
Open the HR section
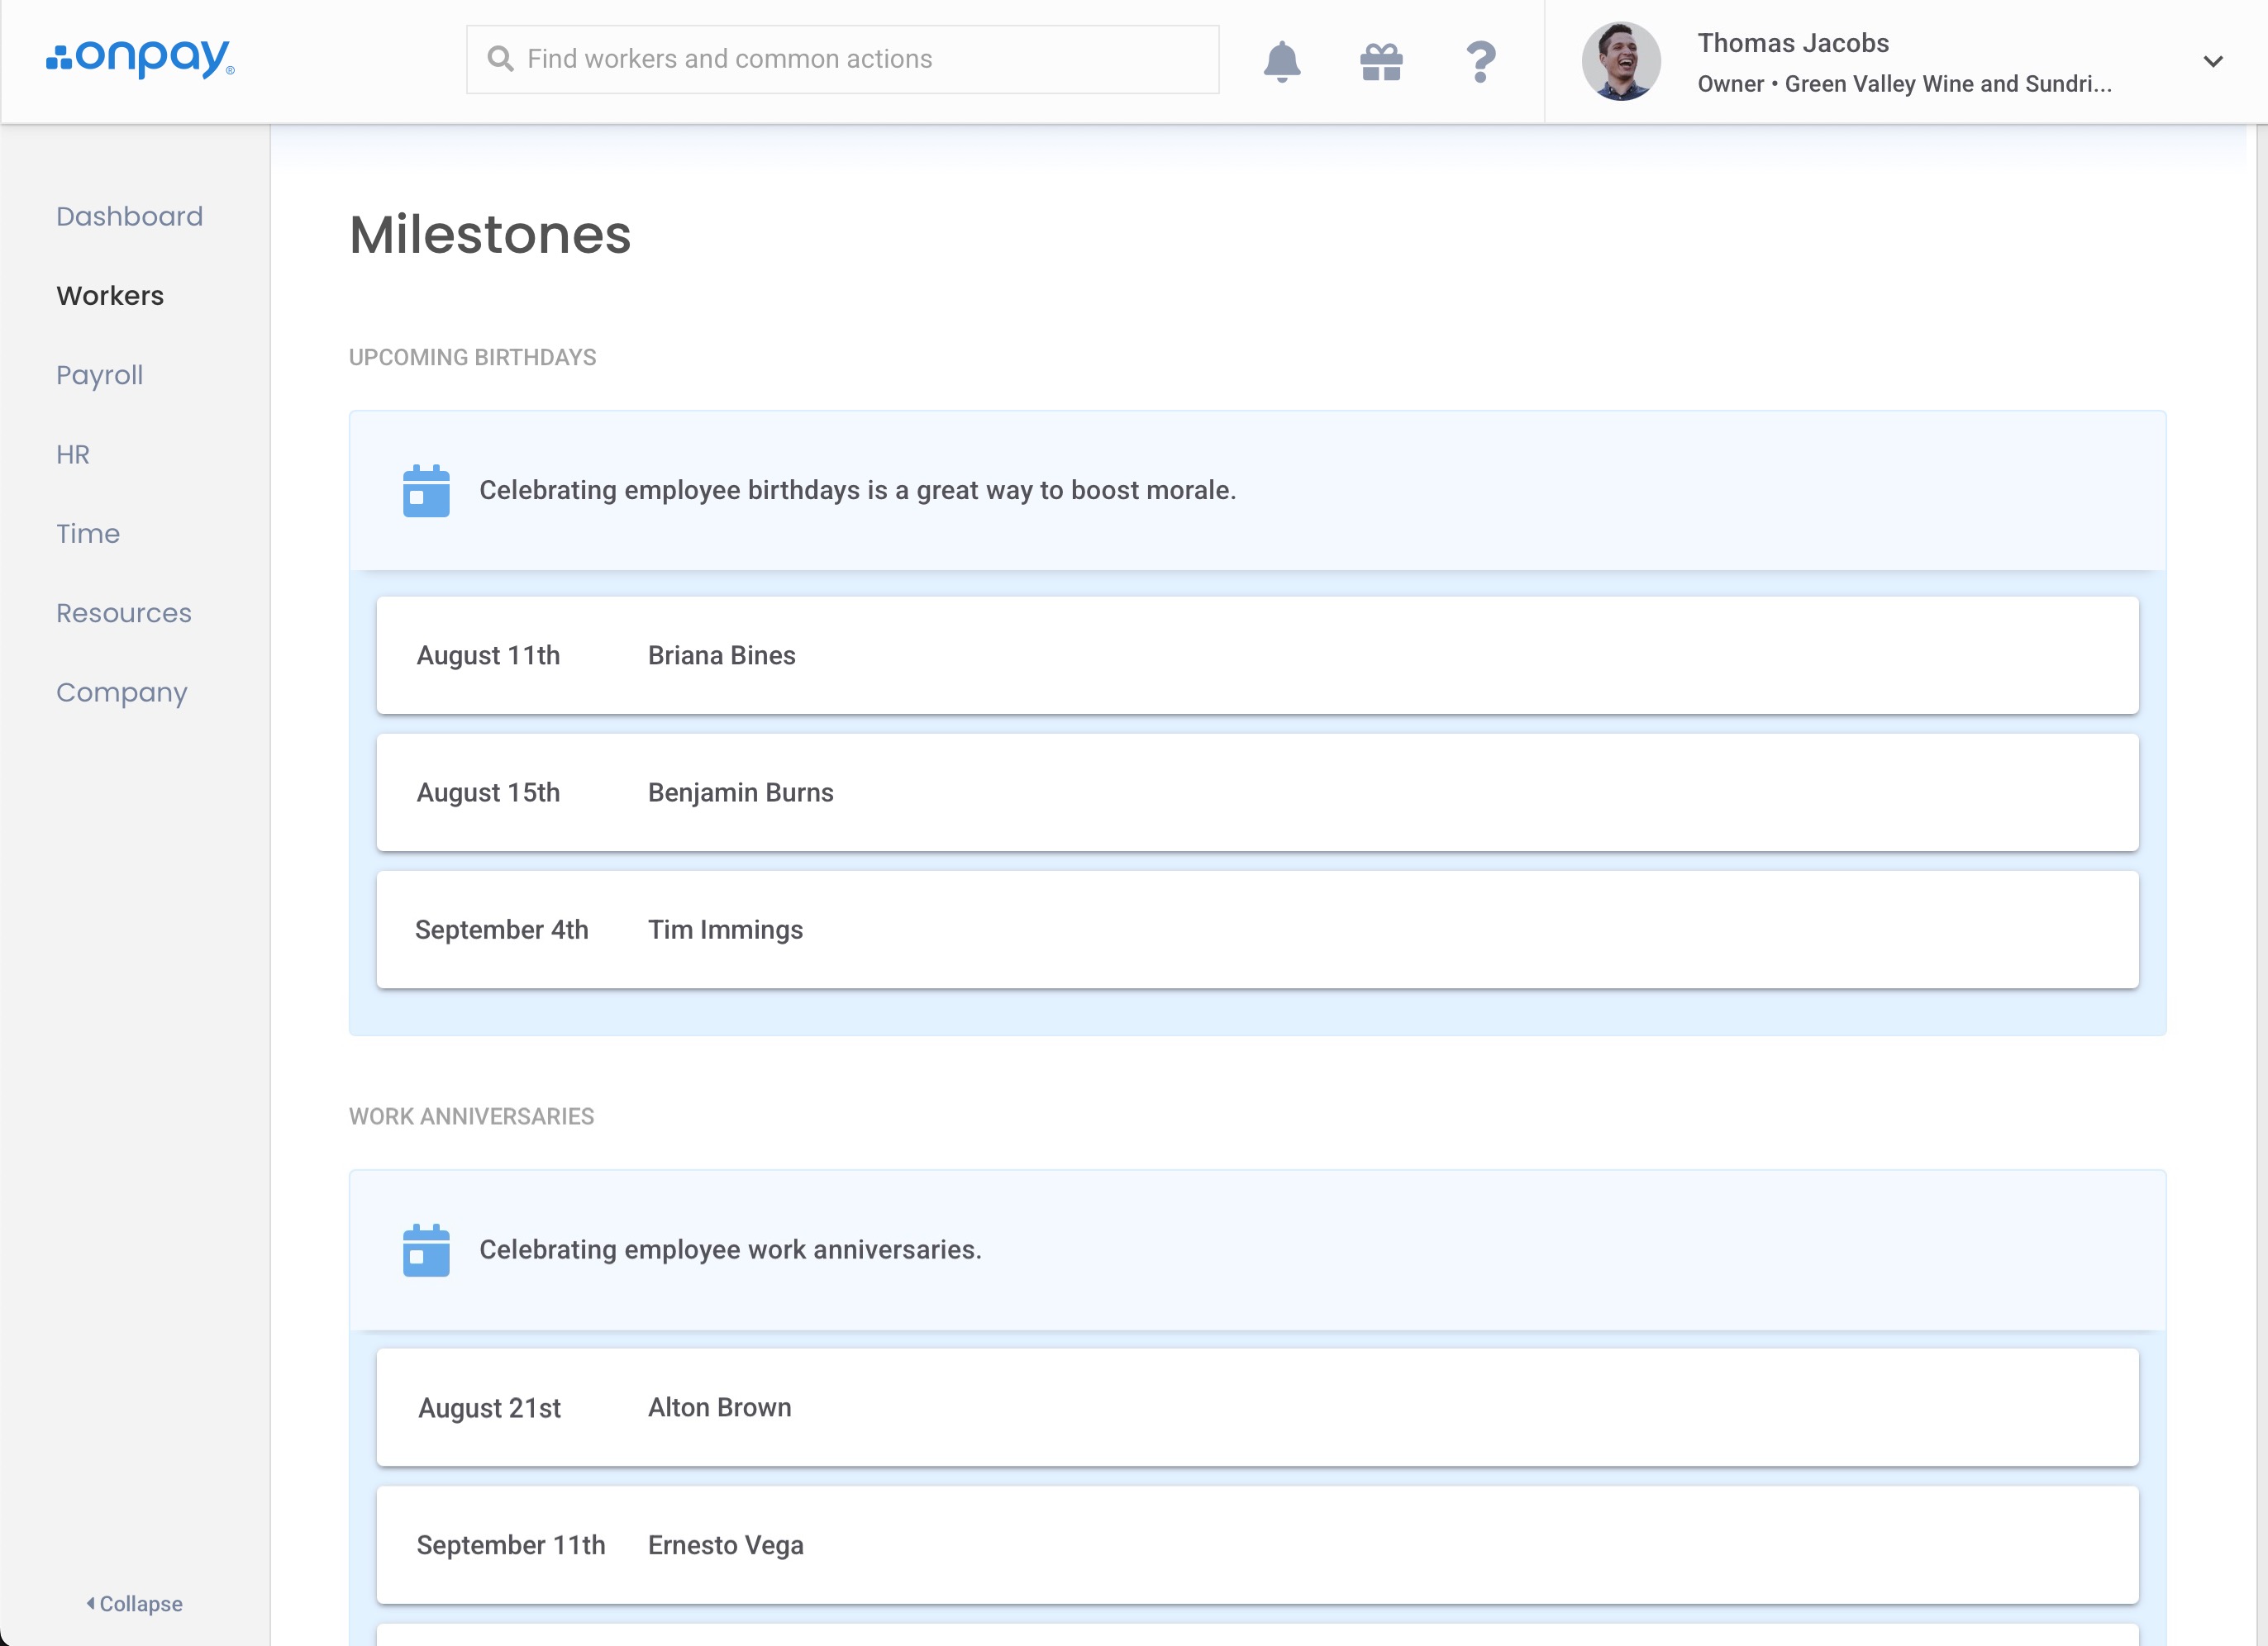(x=73, y=454)
